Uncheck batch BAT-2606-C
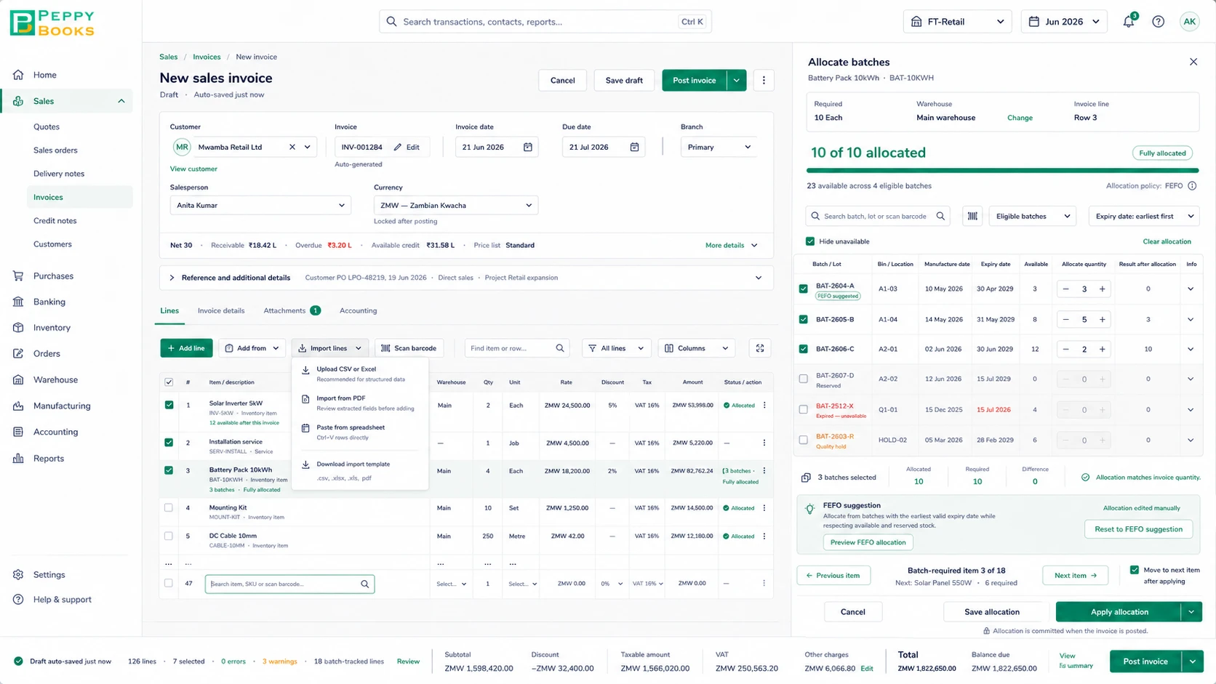Image resolution: width=1216 pixels, height=684 pixels. point(804,349)
